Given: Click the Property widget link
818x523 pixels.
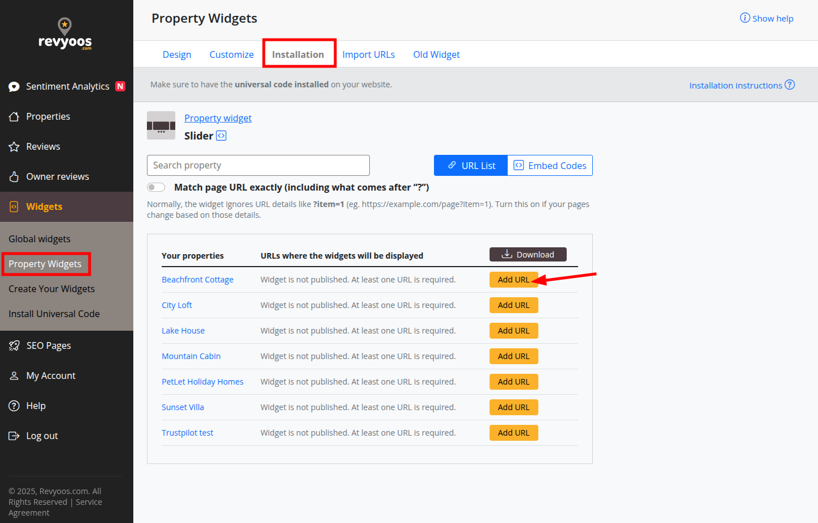Looking at the screenshot, I should tap(218, 118).
